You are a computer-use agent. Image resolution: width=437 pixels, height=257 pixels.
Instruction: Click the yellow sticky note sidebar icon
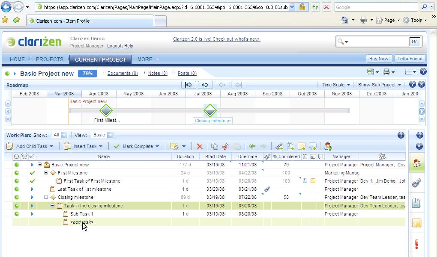pos(416,223)
